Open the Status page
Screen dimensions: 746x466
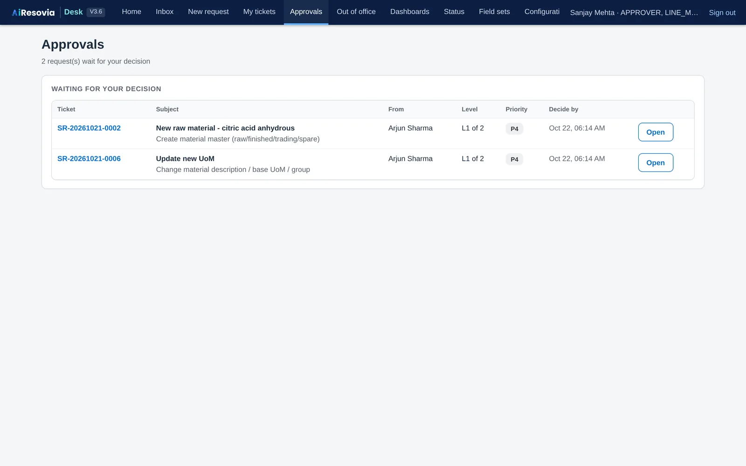pyautogui.click(x=454, y=12)
